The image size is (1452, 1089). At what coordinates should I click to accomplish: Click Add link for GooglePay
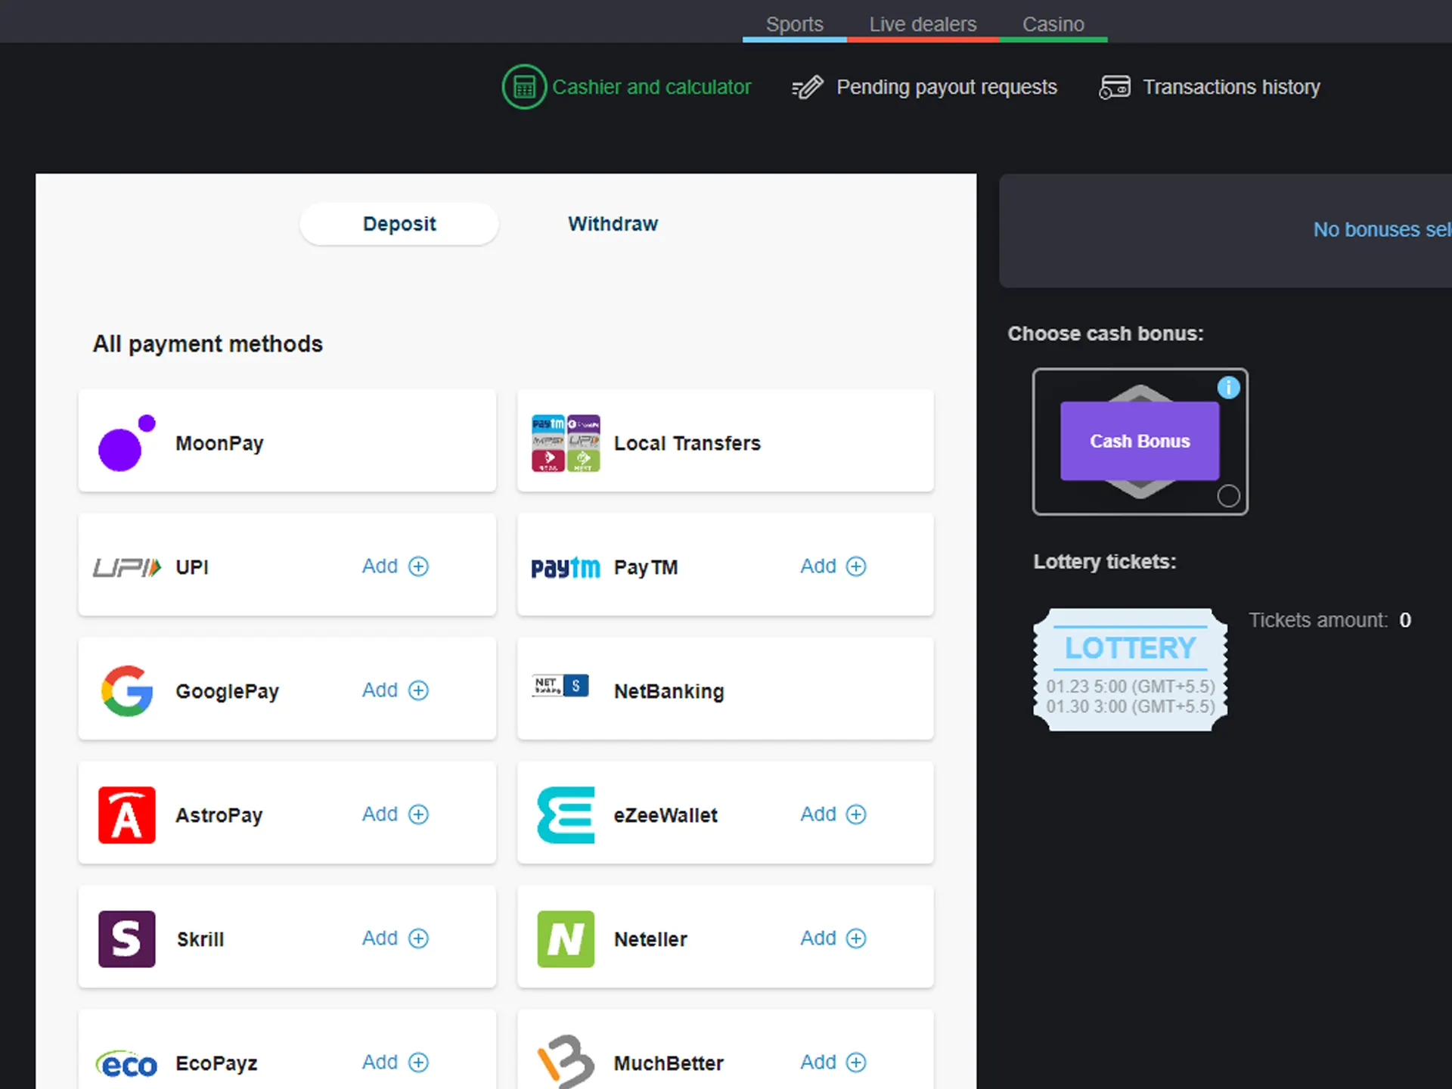pos(380,690)
